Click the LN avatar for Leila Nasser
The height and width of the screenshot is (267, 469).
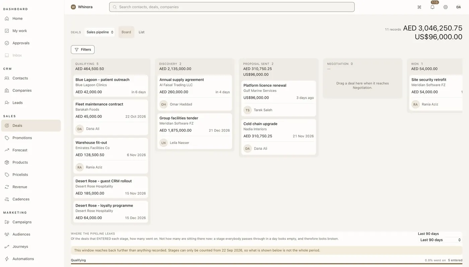pyautogui.click(x=163, y=143)
